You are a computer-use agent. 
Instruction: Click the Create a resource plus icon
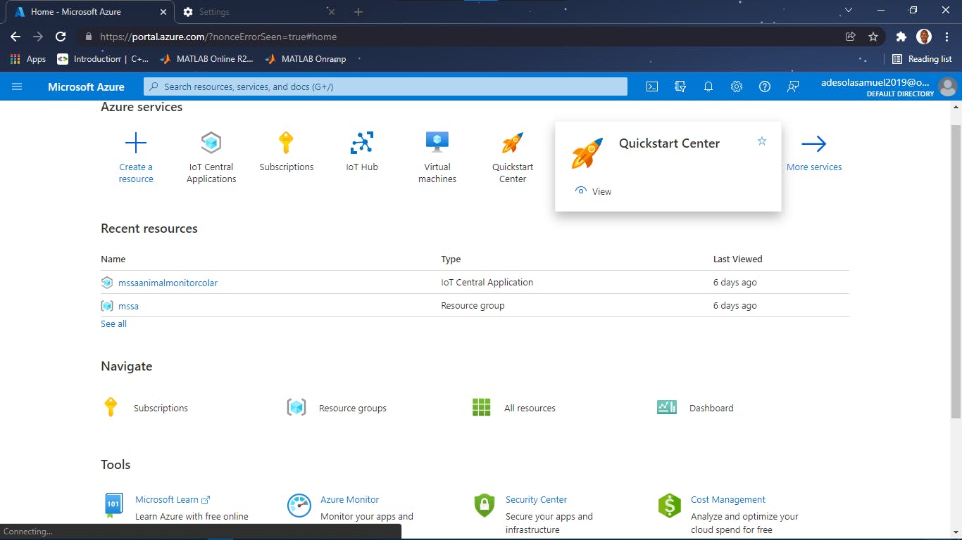pyautogui.click(x=136, y=143)
